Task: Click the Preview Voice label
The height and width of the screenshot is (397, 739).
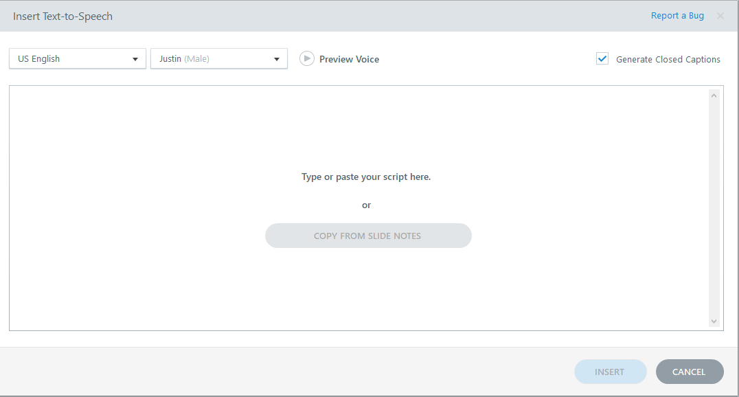Action: [349, 59]
